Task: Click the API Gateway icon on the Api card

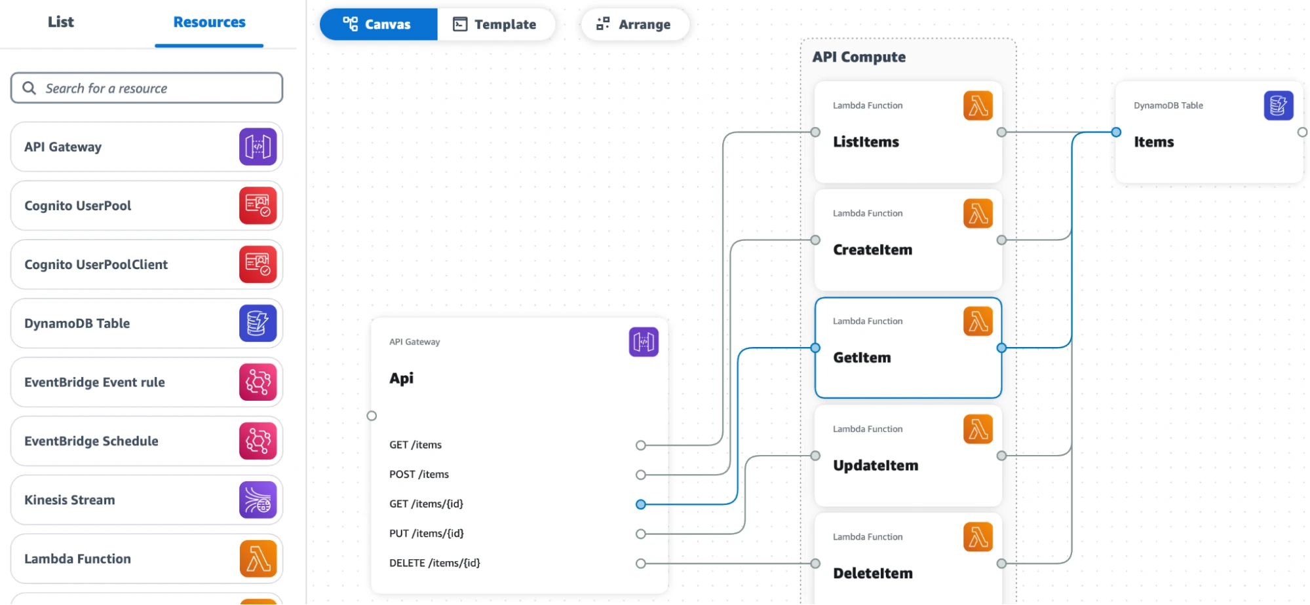Action: tap(644, 342)
